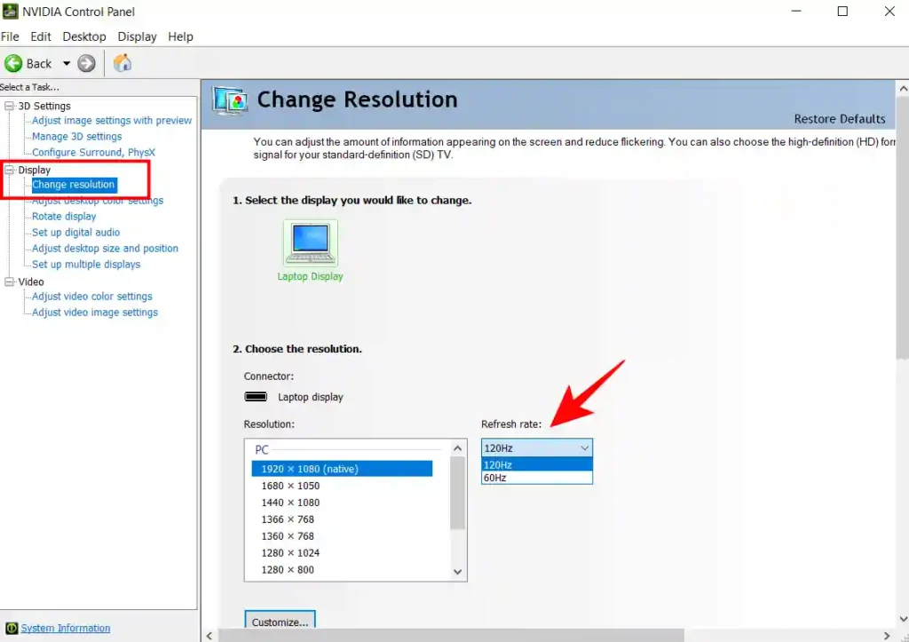Open the Back button dropdown arrow
The width and height of the screenshot is (909, 642).
(x=66, y=63)
